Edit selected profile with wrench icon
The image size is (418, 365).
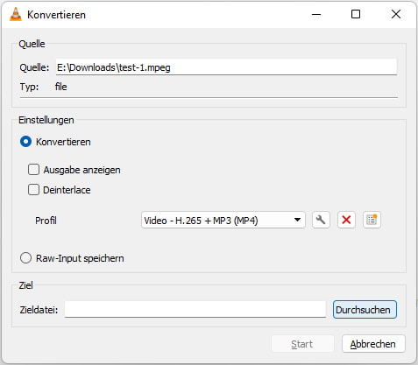click(321, 220)
